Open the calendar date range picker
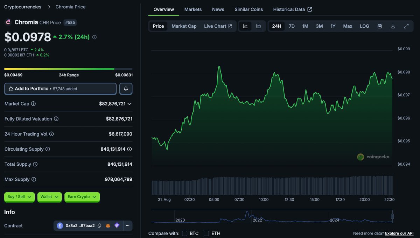This screenshot has height=238, width=420. pos(379,26)
